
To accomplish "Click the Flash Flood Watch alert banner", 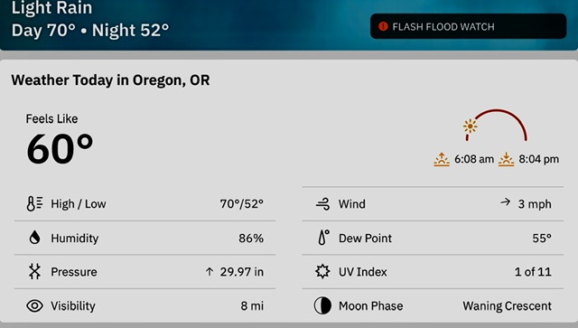I will pyautogui.click(x=468, y=26).
